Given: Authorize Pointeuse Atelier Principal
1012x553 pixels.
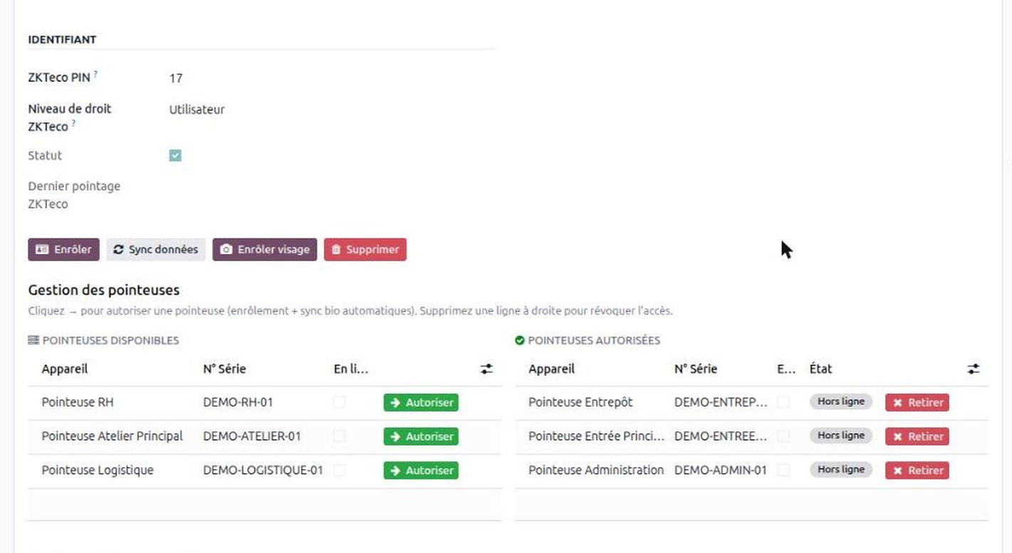Looking at the screenshot, I should point(421,436).
